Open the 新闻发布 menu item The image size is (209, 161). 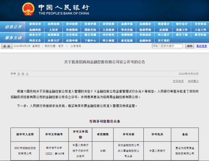point(35,24)
